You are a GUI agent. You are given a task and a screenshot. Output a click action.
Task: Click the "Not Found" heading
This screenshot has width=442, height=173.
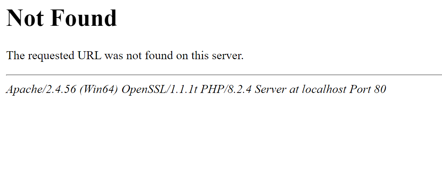point(61,18)
